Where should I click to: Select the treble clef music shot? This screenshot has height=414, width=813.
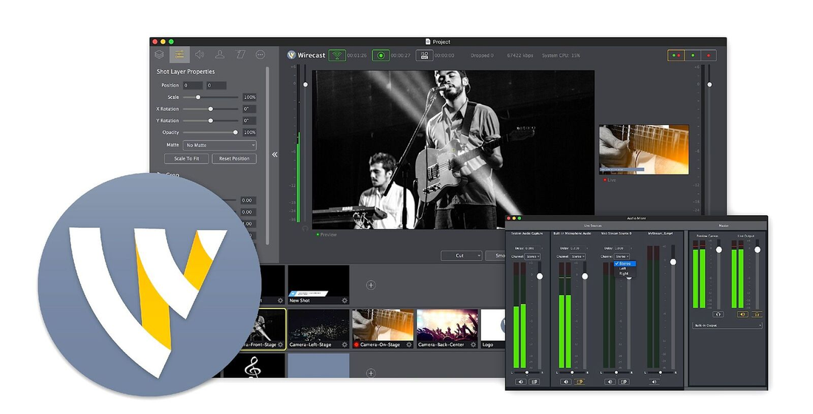pos(254,366)
